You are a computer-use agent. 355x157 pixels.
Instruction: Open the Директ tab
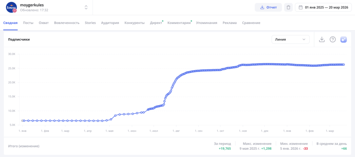click(156, 23)
